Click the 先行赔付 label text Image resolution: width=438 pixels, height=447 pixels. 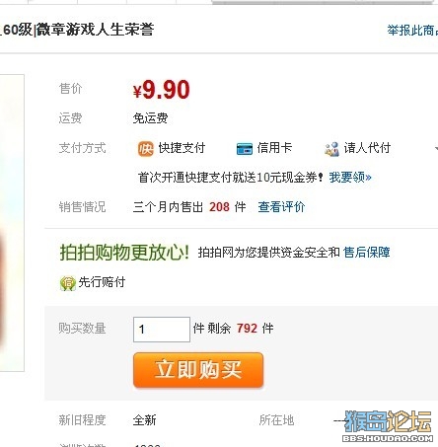click(102, 282)
